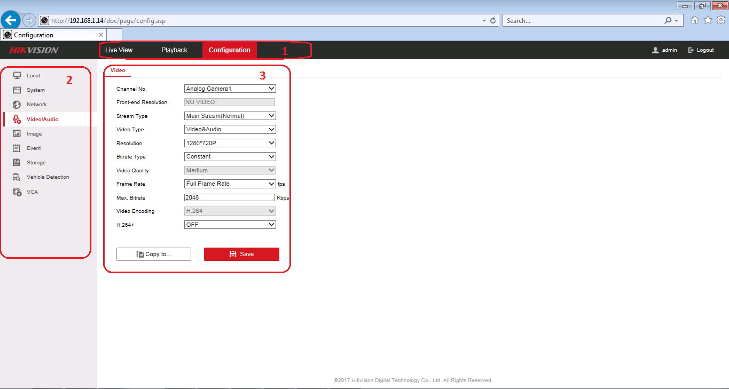Open the Frame Rate dropdown
729x389 pixels.
click(x=230, y=184)
